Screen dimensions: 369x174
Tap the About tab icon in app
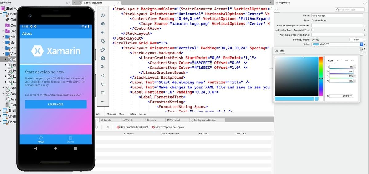coord(41,138)
